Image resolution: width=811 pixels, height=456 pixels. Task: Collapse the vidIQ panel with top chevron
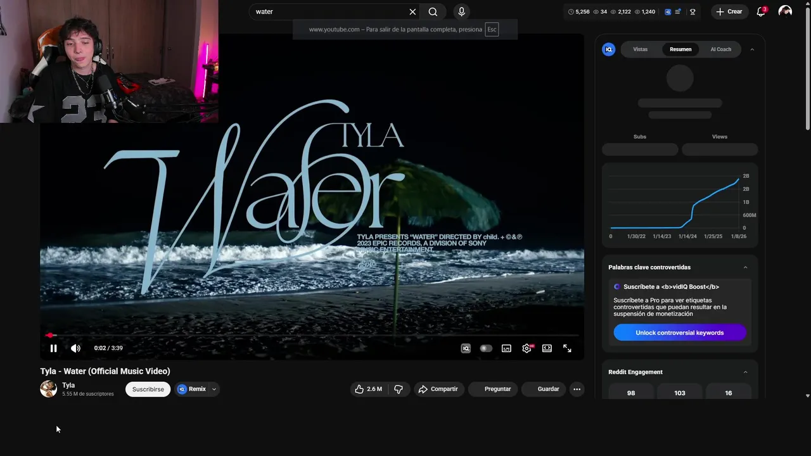pos(752,49)
